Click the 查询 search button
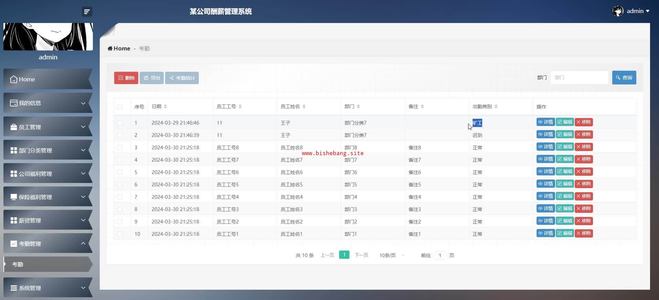 click(x=624, y=78)
